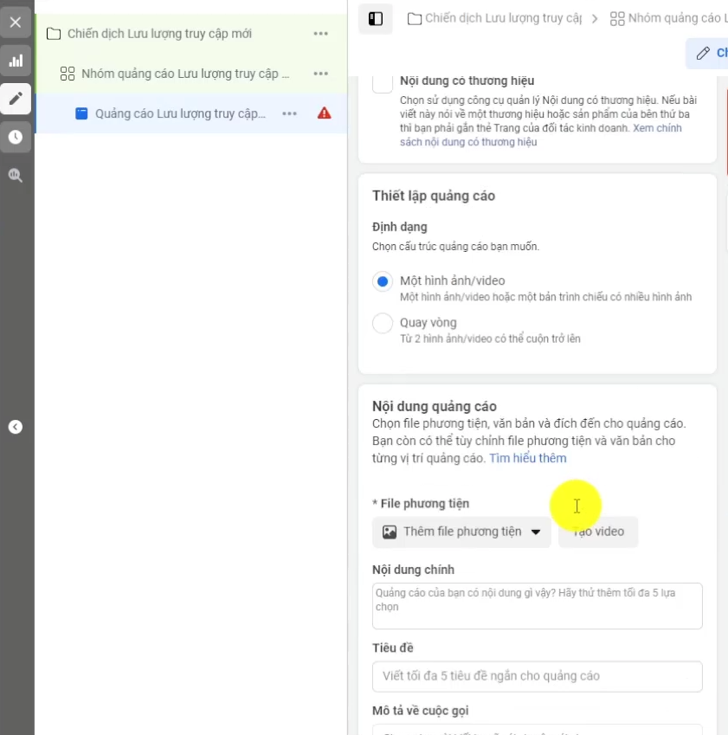The image size is (728, 735).
Task: Close the ad editor with X icon
Action: 16,22
